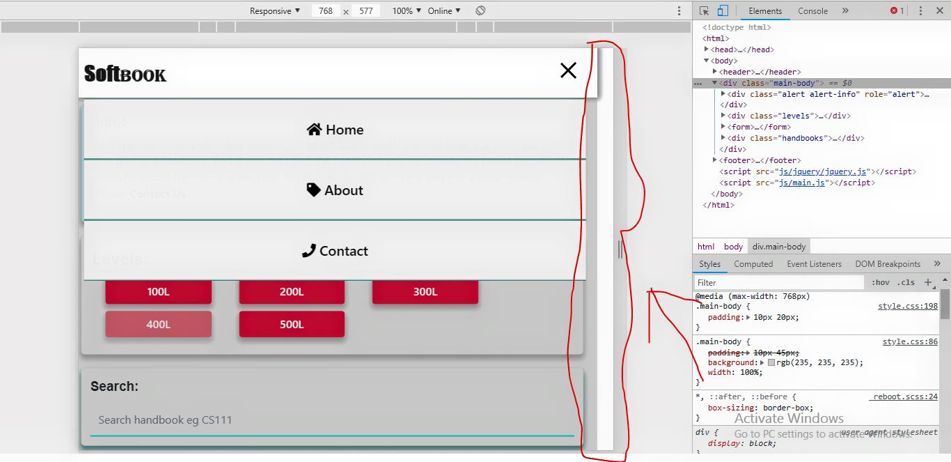Click the red error count indicator
The width and height of the screenshot is (951, 462).
tap(897, 10)
